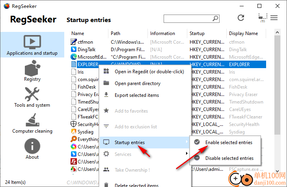287x187 pixels.
Task: Select the CareUEyes display name
Action: pos(240,109)
